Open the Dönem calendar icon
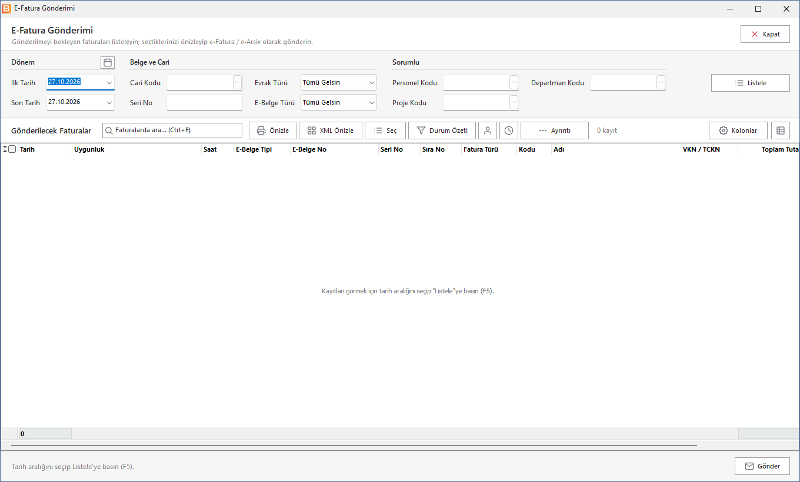Viewport: 800px width, 482px height. [x=108, y=62]
